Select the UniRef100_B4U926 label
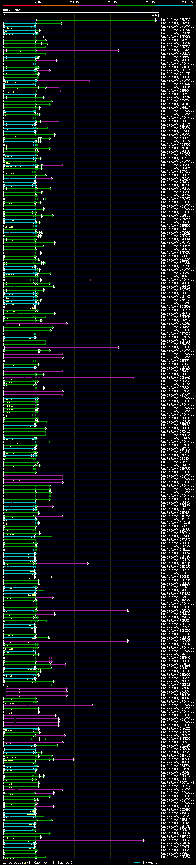Viewport: 196px width, 865px height. 176,735
